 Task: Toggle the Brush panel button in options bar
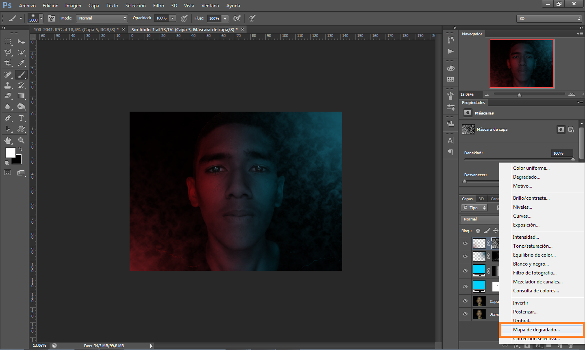coord(52,18)
